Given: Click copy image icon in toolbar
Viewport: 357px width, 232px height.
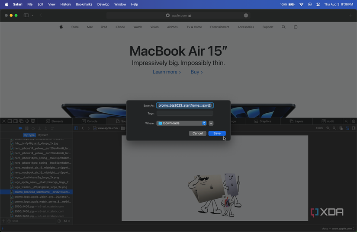Looking at the screenshot, I should 341,128.
